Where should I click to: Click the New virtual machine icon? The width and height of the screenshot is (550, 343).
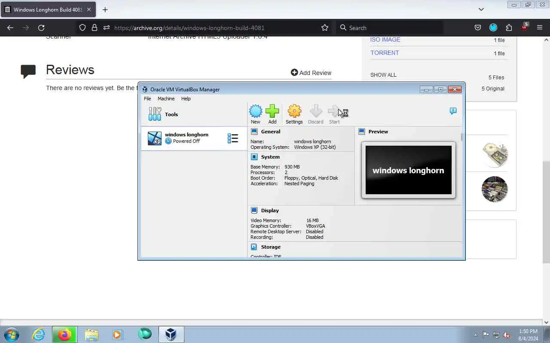(x=256, y=111)
